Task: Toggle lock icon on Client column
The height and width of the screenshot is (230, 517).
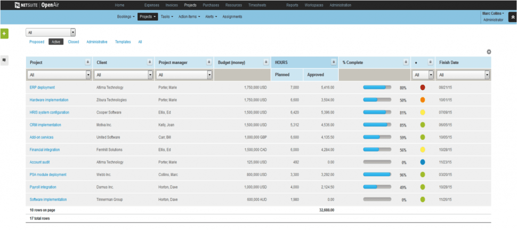Action: coord(149,62)
